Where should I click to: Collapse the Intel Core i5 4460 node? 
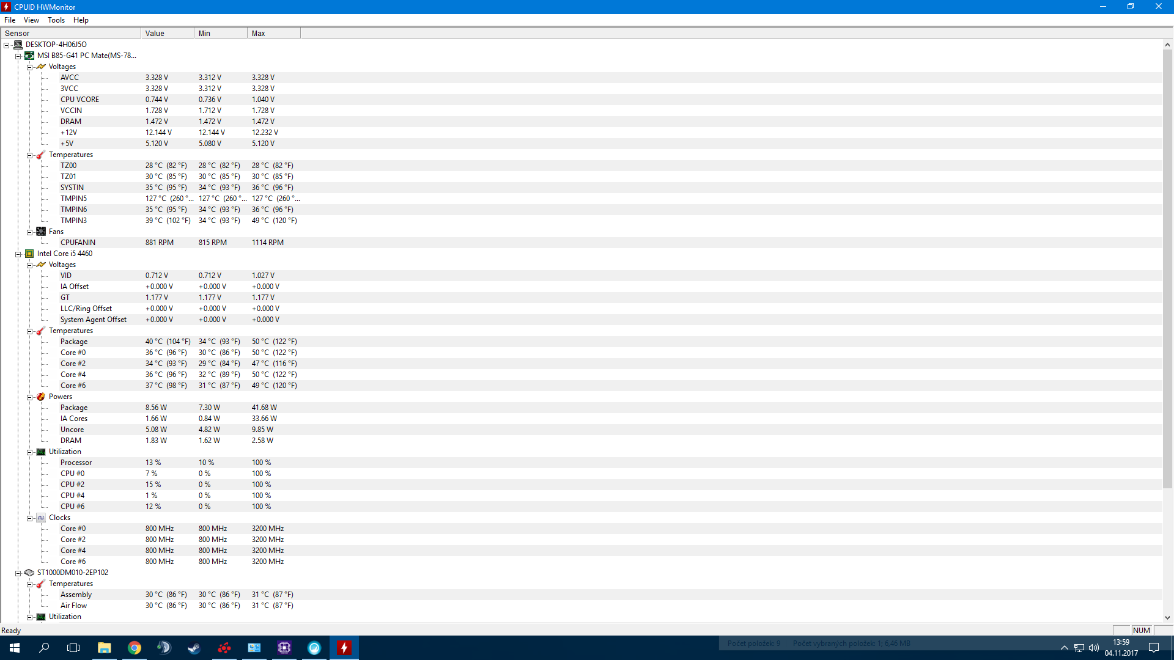click(x=18, y=254)
